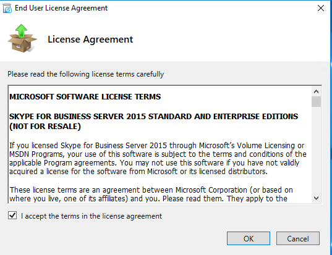The height and width of the screenshot is (255, 332).
Task: Dismiss the dialog with the Cancel button
Action: pyautogui.click(x=298, y=238)
